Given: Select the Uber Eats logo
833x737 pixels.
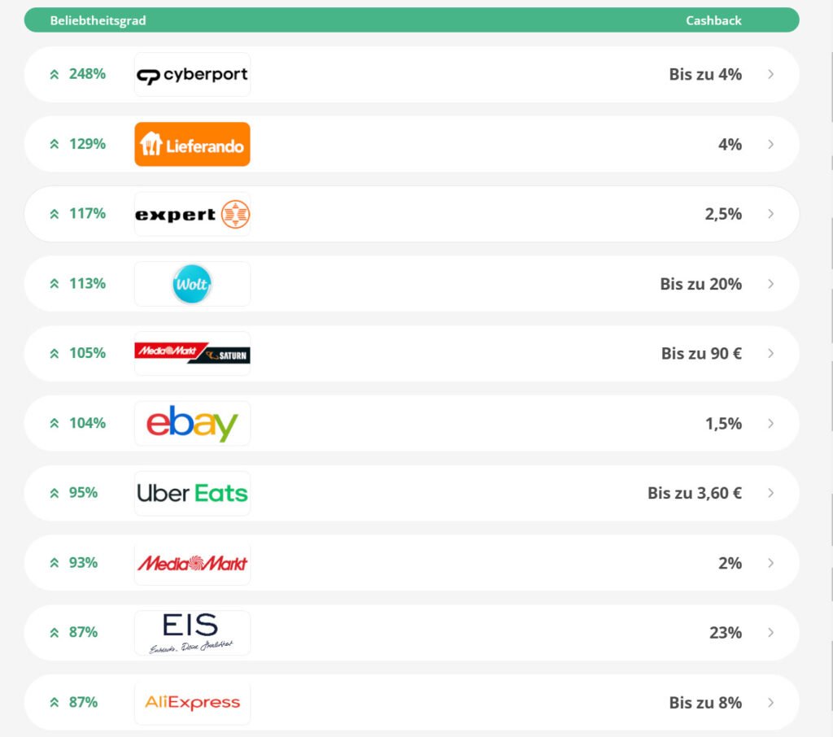Looking at the screenshot, I should [x=192, y=493].
